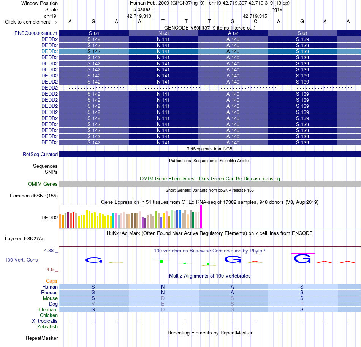
Task: Click the dark blue RefSeq Curated bar
Action: [x=210, y=154]
